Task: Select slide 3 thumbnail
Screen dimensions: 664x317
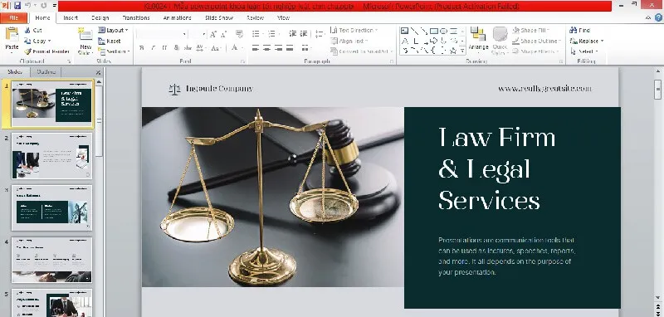Action: [51, 207]
